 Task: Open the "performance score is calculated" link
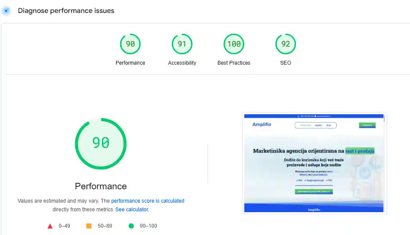(148, 201)
